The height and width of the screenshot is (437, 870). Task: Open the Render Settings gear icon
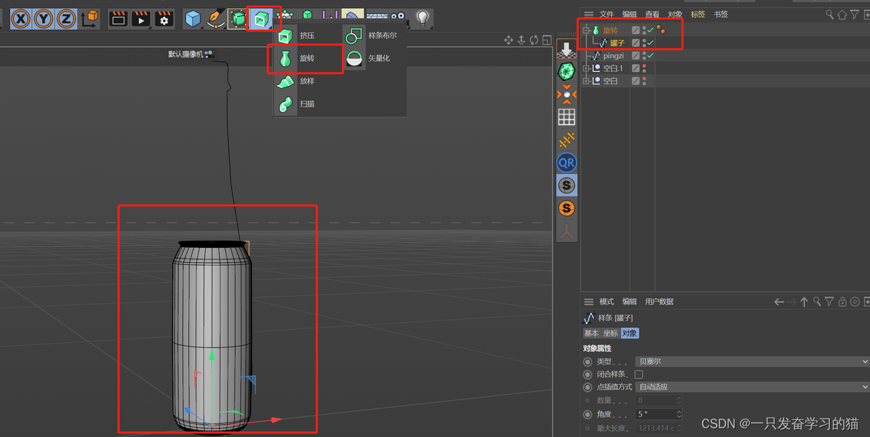pyautogui.click(x=162, y=19)
